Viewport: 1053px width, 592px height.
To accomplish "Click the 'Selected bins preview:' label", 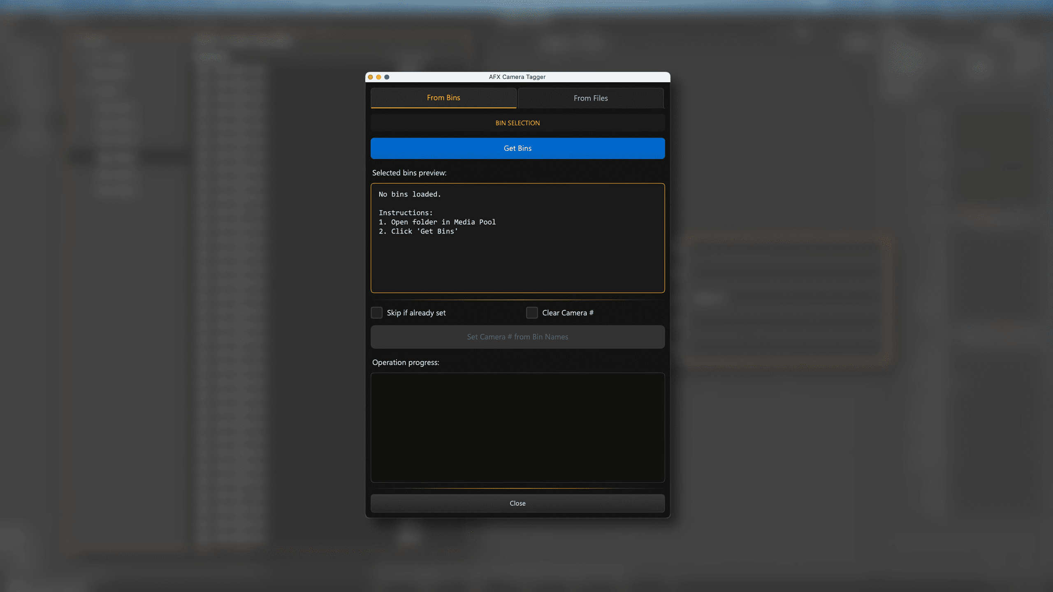I will (x=409, y=173).
